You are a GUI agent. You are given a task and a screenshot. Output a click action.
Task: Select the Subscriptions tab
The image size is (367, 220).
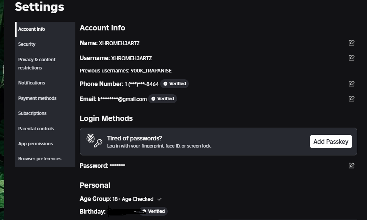click(x=32, y=113)
